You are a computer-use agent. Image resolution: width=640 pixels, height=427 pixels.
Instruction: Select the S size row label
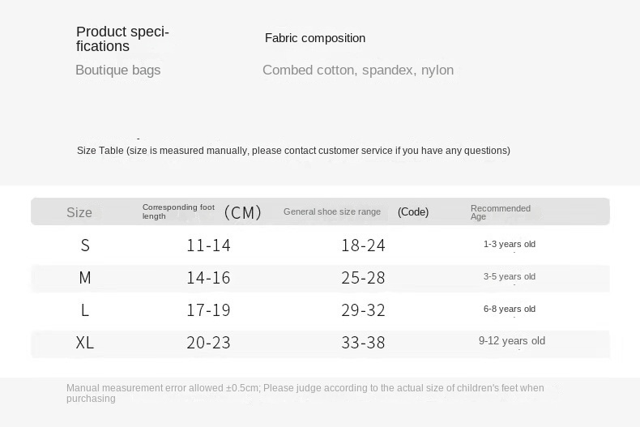(85, 246)
